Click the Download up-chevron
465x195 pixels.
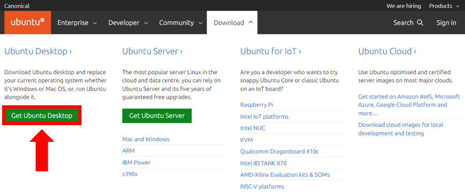[250, 23]
